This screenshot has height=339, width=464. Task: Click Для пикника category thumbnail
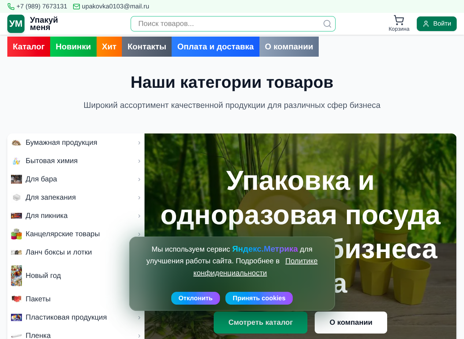pos(16,216)
